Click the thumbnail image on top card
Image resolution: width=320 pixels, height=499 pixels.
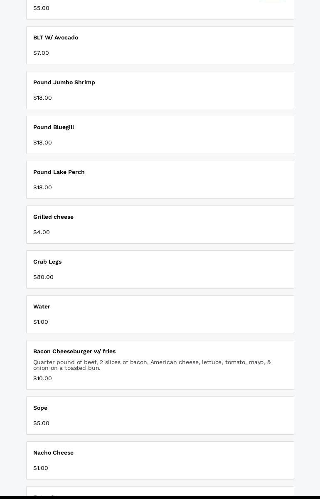click(x=273, y=1)
